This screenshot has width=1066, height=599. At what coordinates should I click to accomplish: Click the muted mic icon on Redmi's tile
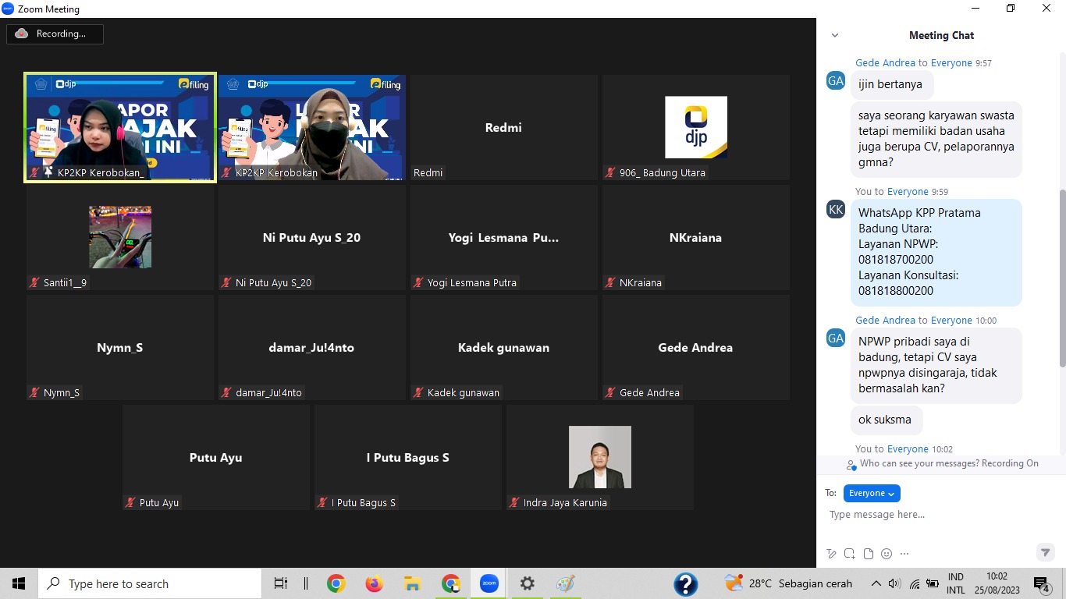[x=419, y=172]
